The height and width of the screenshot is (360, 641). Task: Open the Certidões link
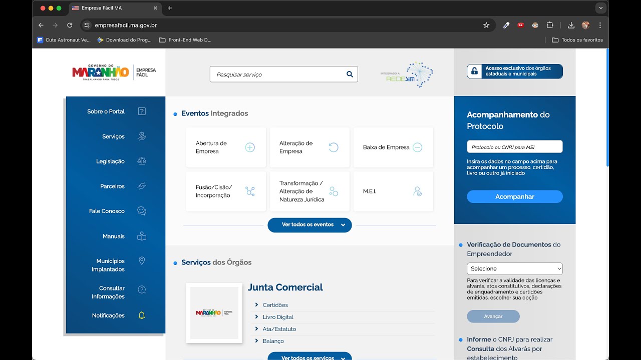275,305
